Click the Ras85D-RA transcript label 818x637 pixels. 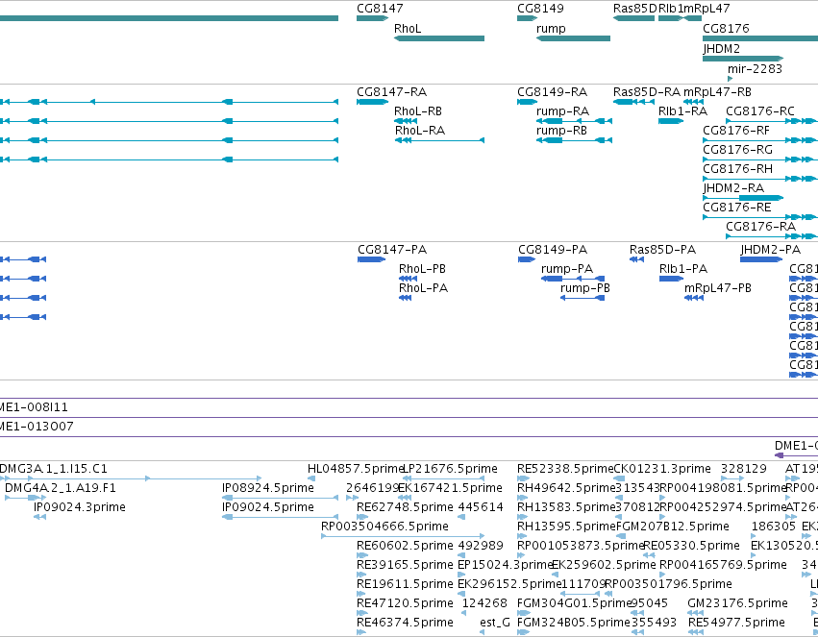pos(647,92)
